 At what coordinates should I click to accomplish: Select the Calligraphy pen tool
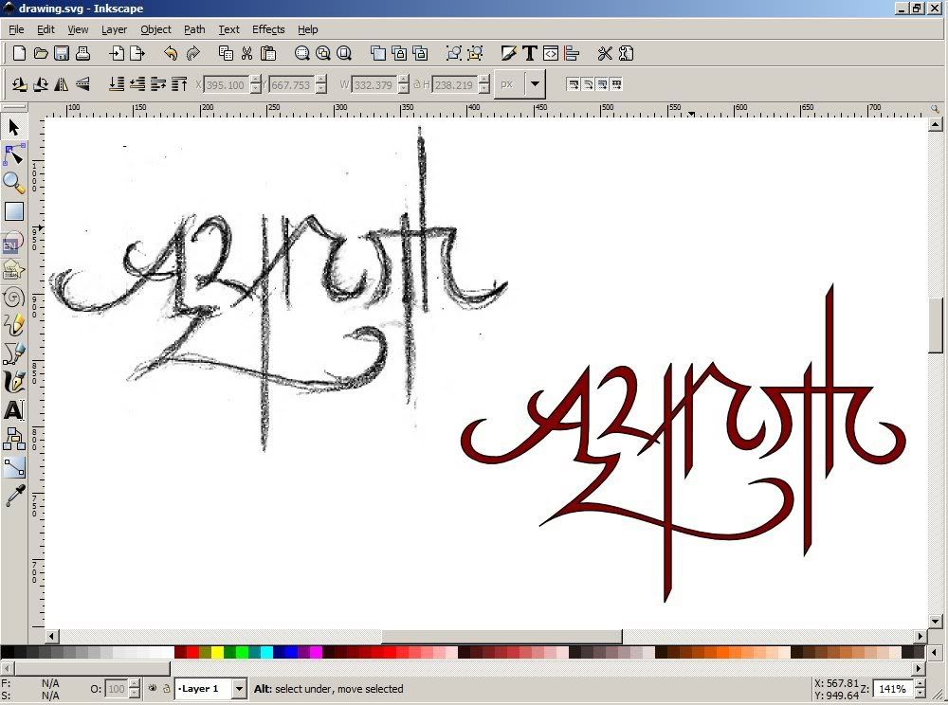(13, 382)
